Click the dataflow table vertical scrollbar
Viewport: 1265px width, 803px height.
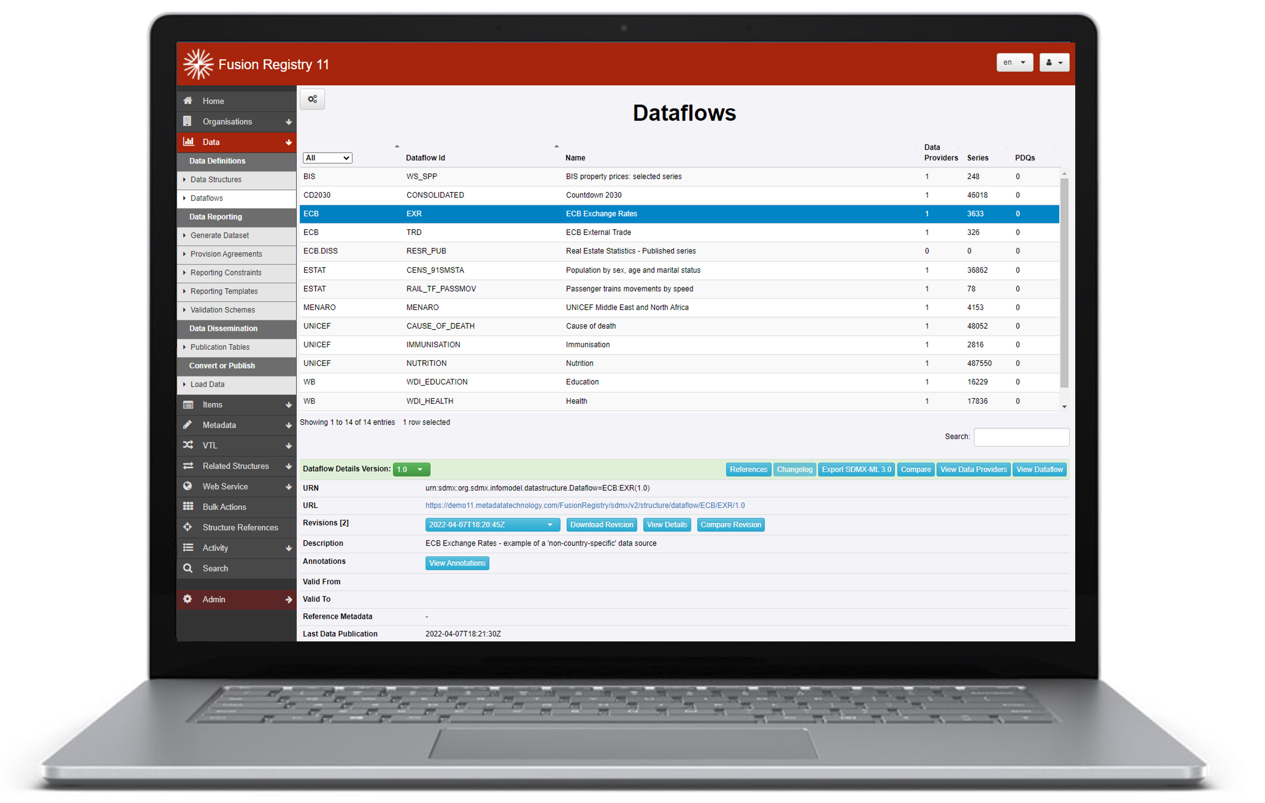point(1064,284)
